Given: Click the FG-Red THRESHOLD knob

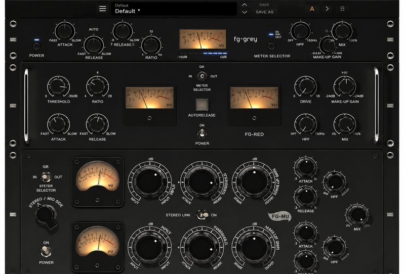Looking at the screenshot, I should tap(58, 86).
